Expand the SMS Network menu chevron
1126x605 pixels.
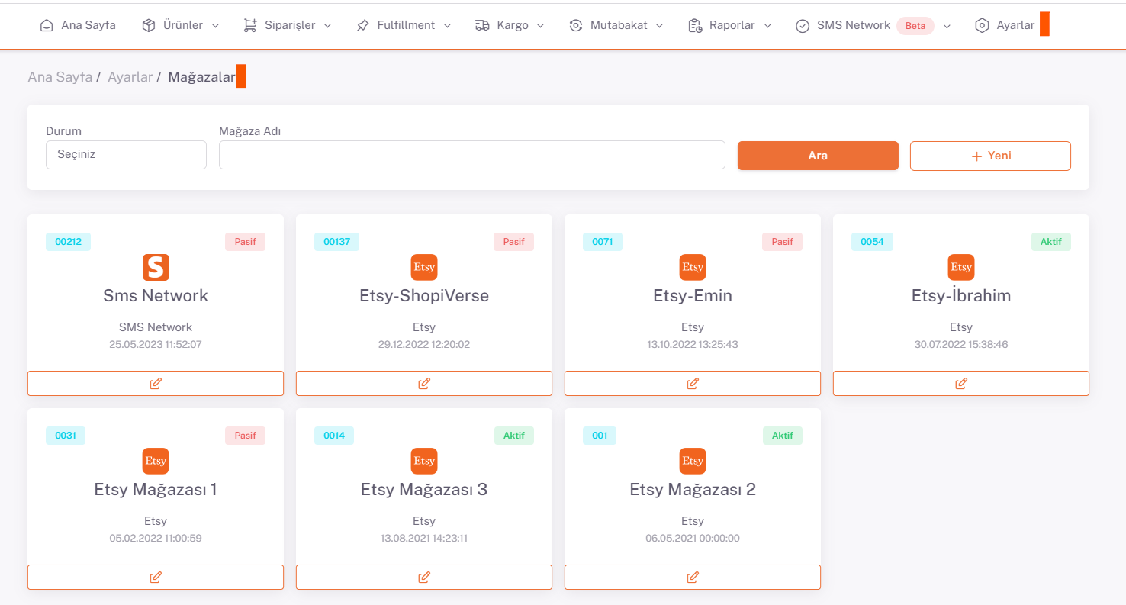[947, 26]
